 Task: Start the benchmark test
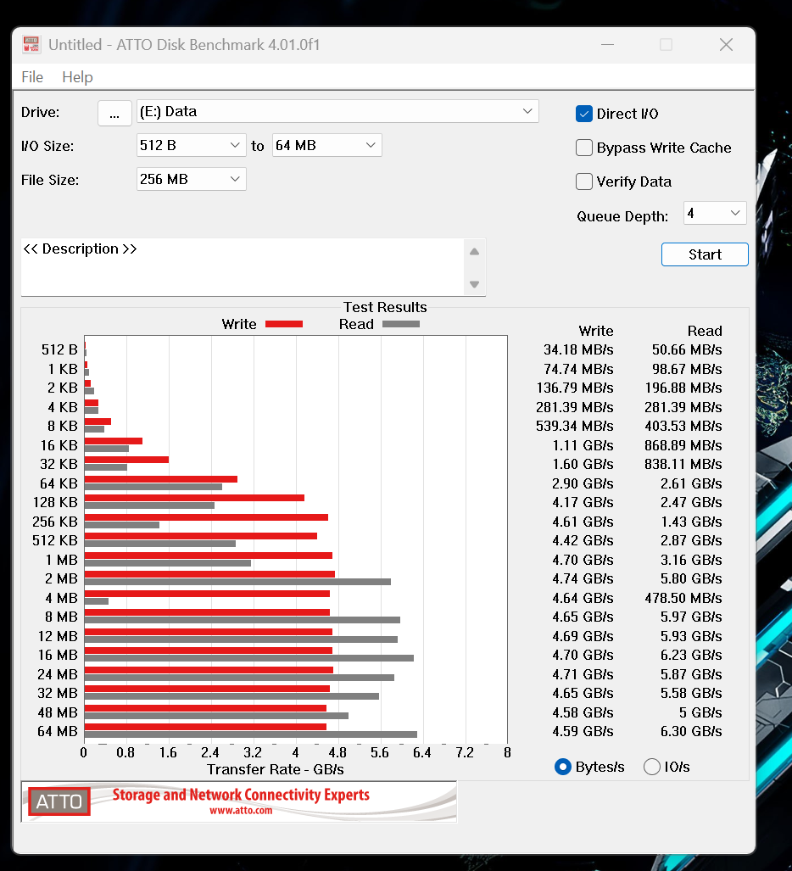[x=705, y=254]
